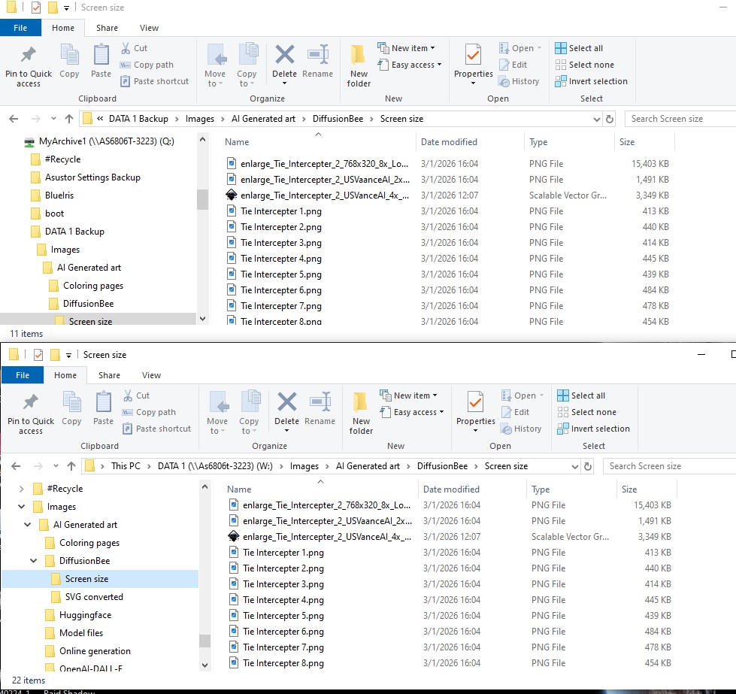Click Invert selection in top window
Viewport: 736px width, 694px height.
[x=592, y=81]
